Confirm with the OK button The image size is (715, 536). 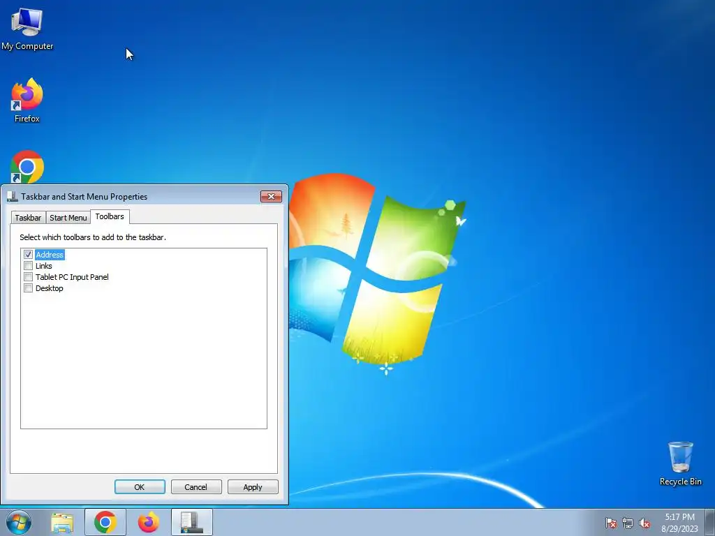tap(140, 486)
